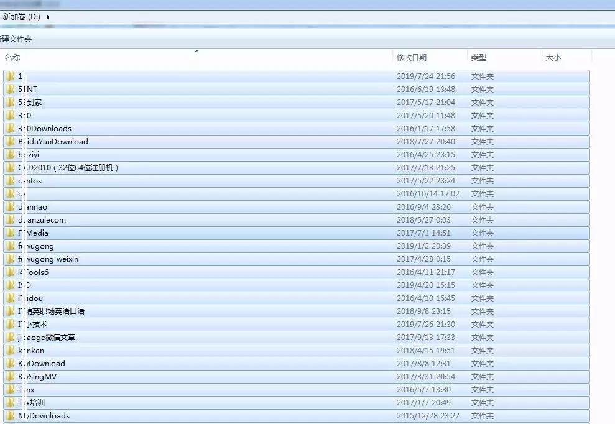
Task: Click the MyDownloads folder icon
Action: 11,416
